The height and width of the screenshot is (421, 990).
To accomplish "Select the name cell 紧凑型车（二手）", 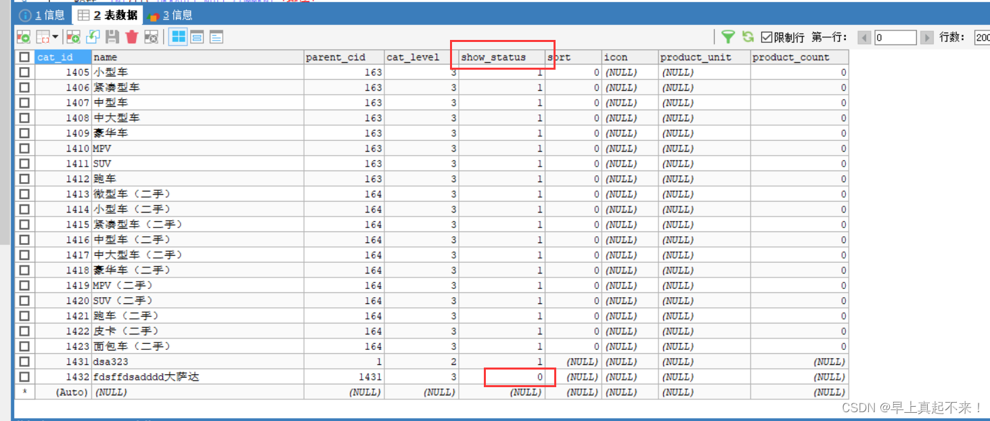I will click(x=198, y=225).
